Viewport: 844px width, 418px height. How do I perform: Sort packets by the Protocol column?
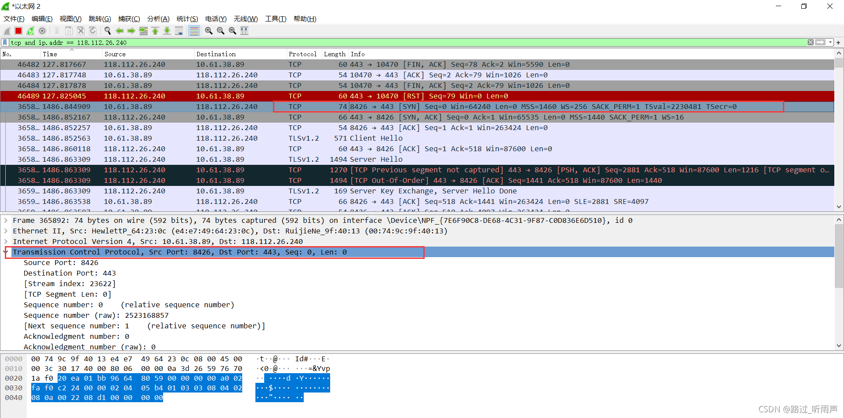(302, 54)
